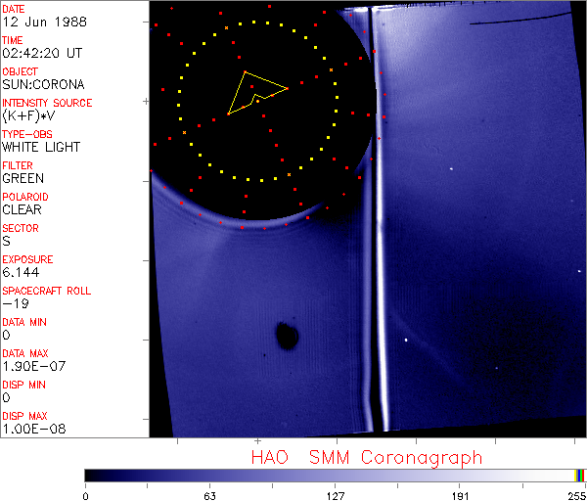
Task: Select the DISP MAX value 1.00E-08
Action: [32, 429]
